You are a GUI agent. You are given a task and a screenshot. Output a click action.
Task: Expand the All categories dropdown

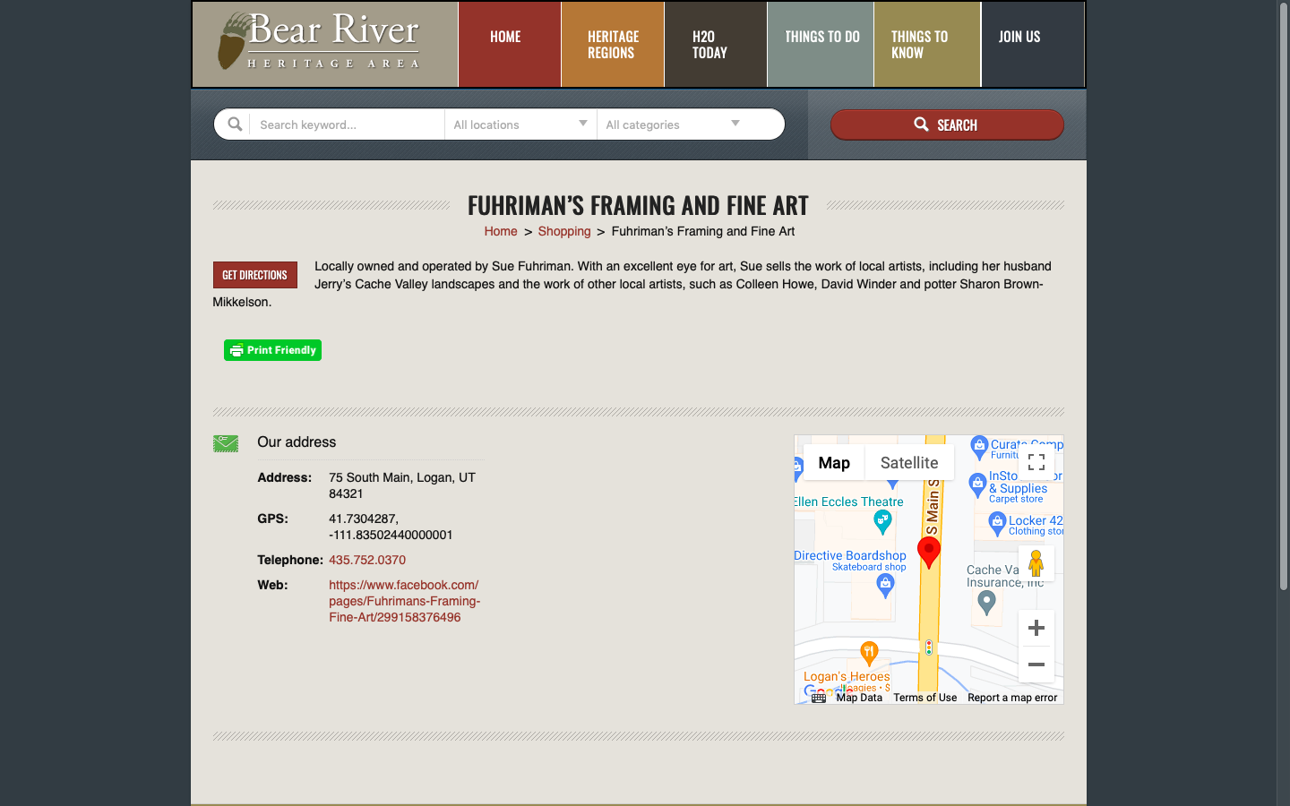(673, 124)
